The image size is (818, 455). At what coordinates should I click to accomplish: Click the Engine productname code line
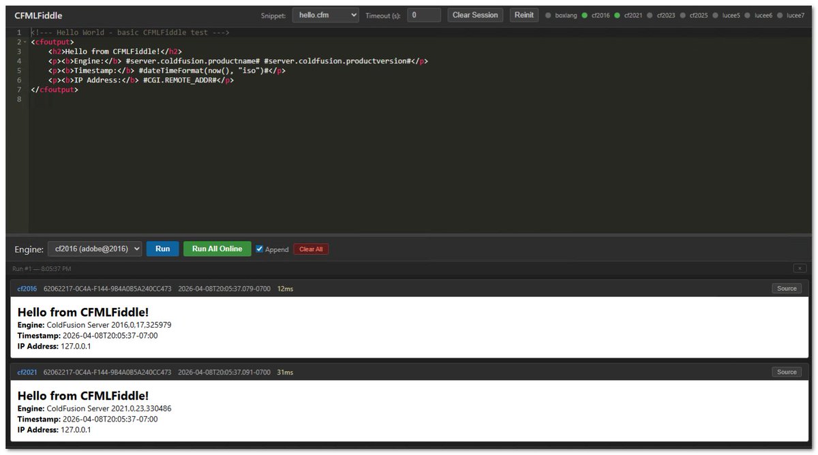pos(238,61)
